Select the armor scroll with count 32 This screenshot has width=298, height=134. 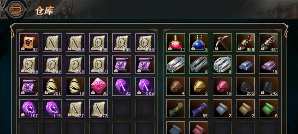(x=29, y=42)
